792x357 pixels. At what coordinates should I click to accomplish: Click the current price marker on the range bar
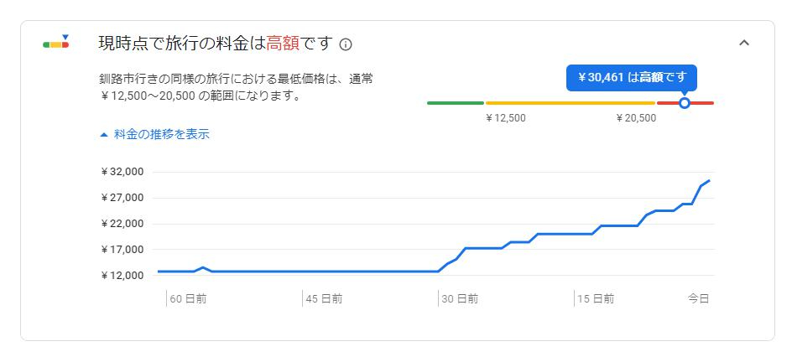pyautogui.click(x=685, y=103)
